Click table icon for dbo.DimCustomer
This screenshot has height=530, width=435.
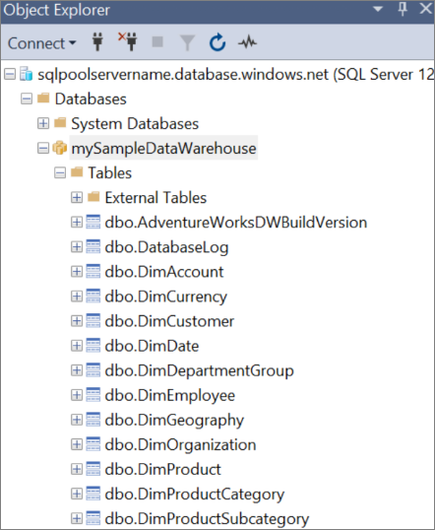(93, 321)
